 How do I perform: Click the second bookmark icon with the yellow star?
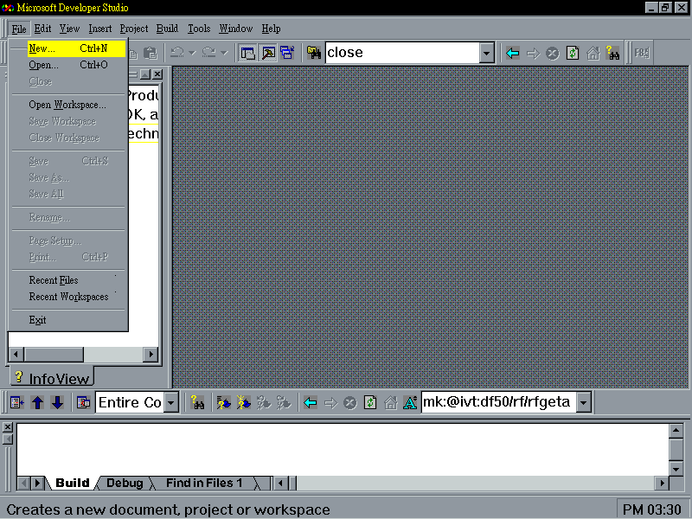click(243, 402)
